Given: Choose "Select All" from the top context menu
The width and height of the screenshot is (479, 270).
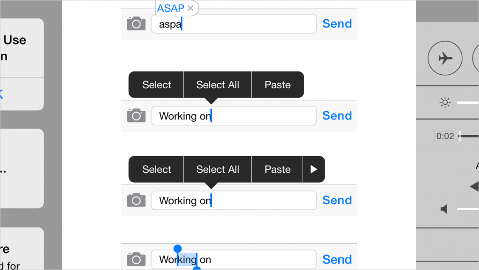Looking at the screenshot, I should (218, 85).
